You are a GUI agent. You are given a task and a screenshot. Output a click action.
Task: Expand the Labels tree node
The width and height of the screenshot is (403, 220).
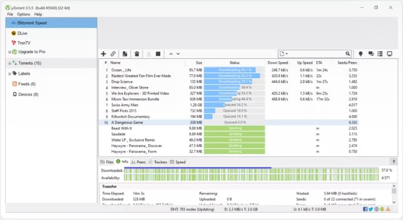pos(10,74)
